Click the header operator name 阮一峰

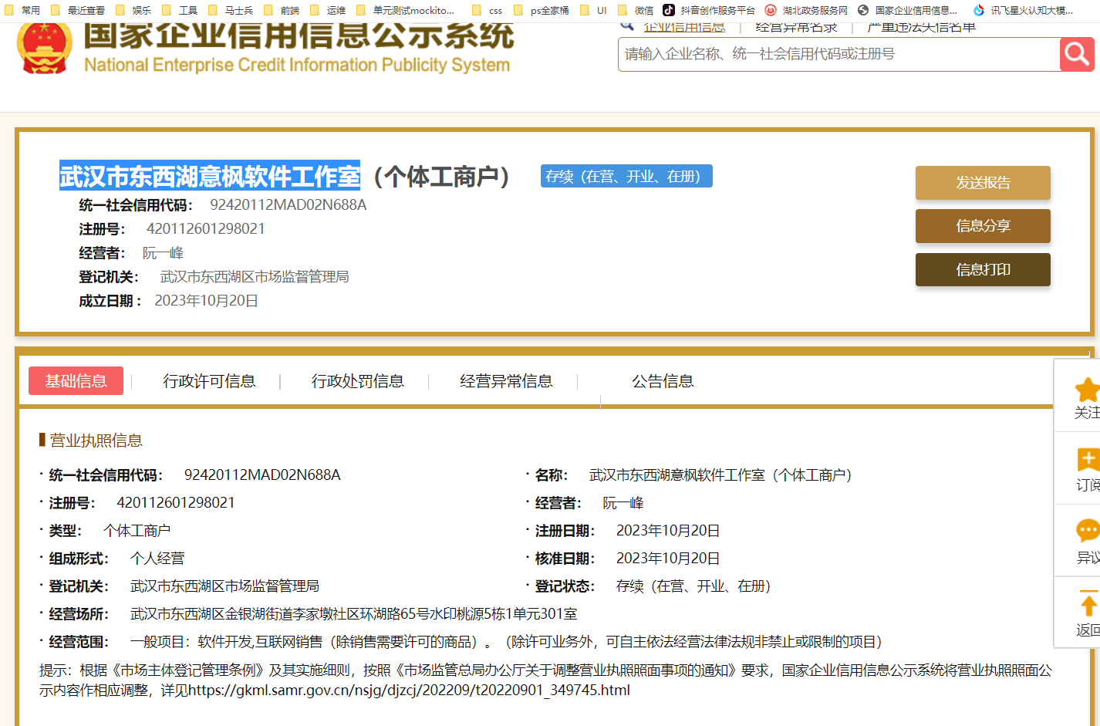click(x=163, y=253)
